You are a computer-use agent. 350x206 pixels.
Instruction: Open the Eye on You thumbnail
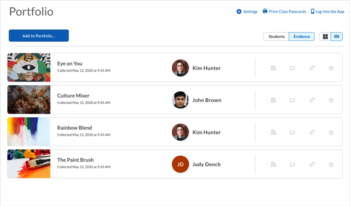click(29, 67)
